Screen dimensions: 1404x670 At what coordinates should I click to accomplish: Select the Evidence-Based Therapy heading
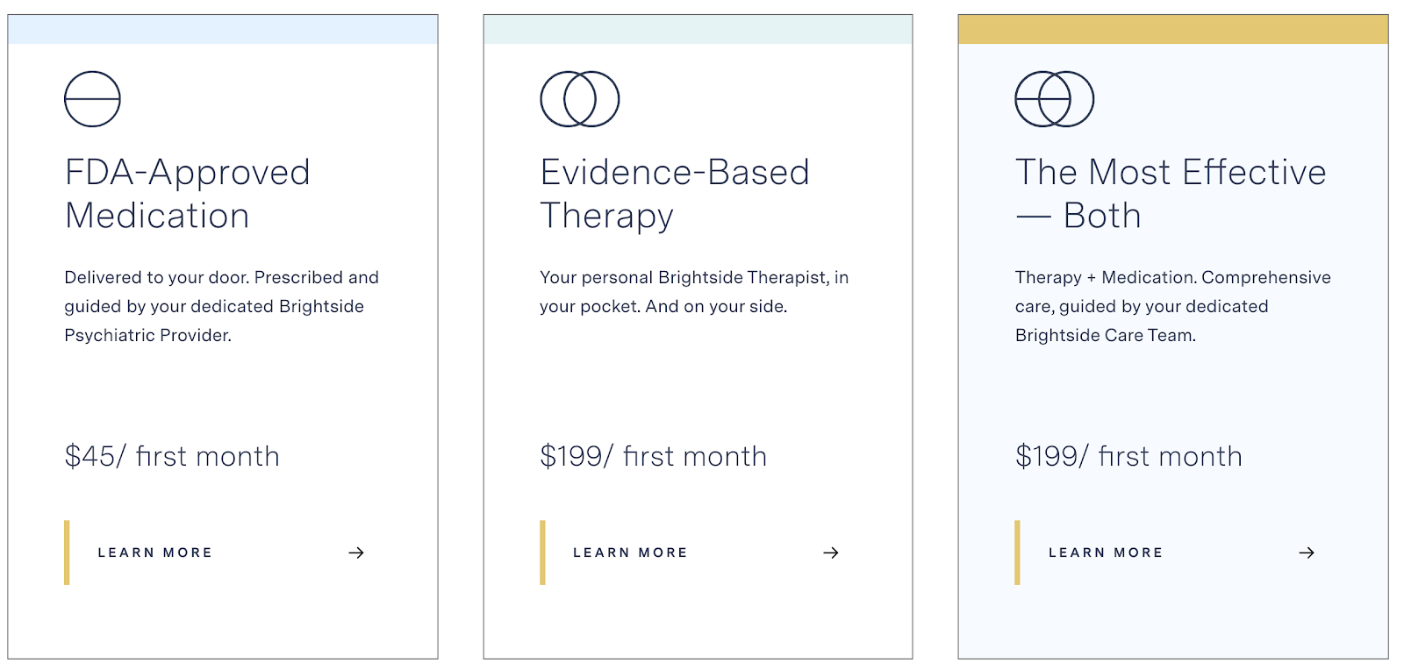[x=674, y=194]
